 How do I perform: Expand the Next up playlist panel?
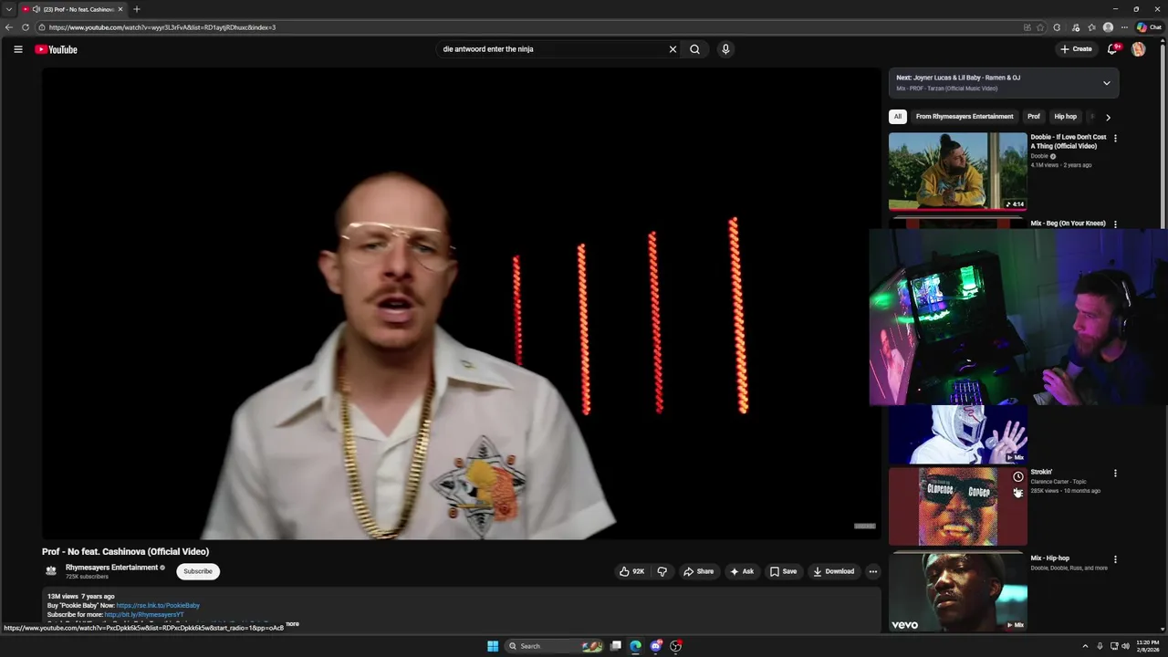[x=1107, y=83]
